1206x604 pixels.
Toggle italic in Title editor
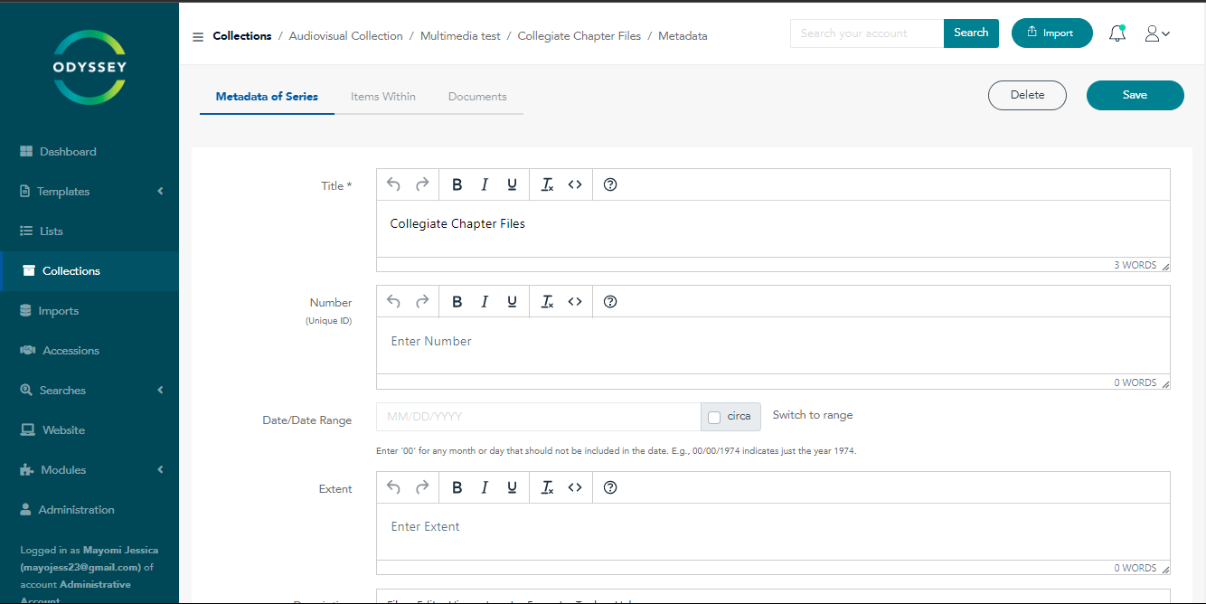485,184
